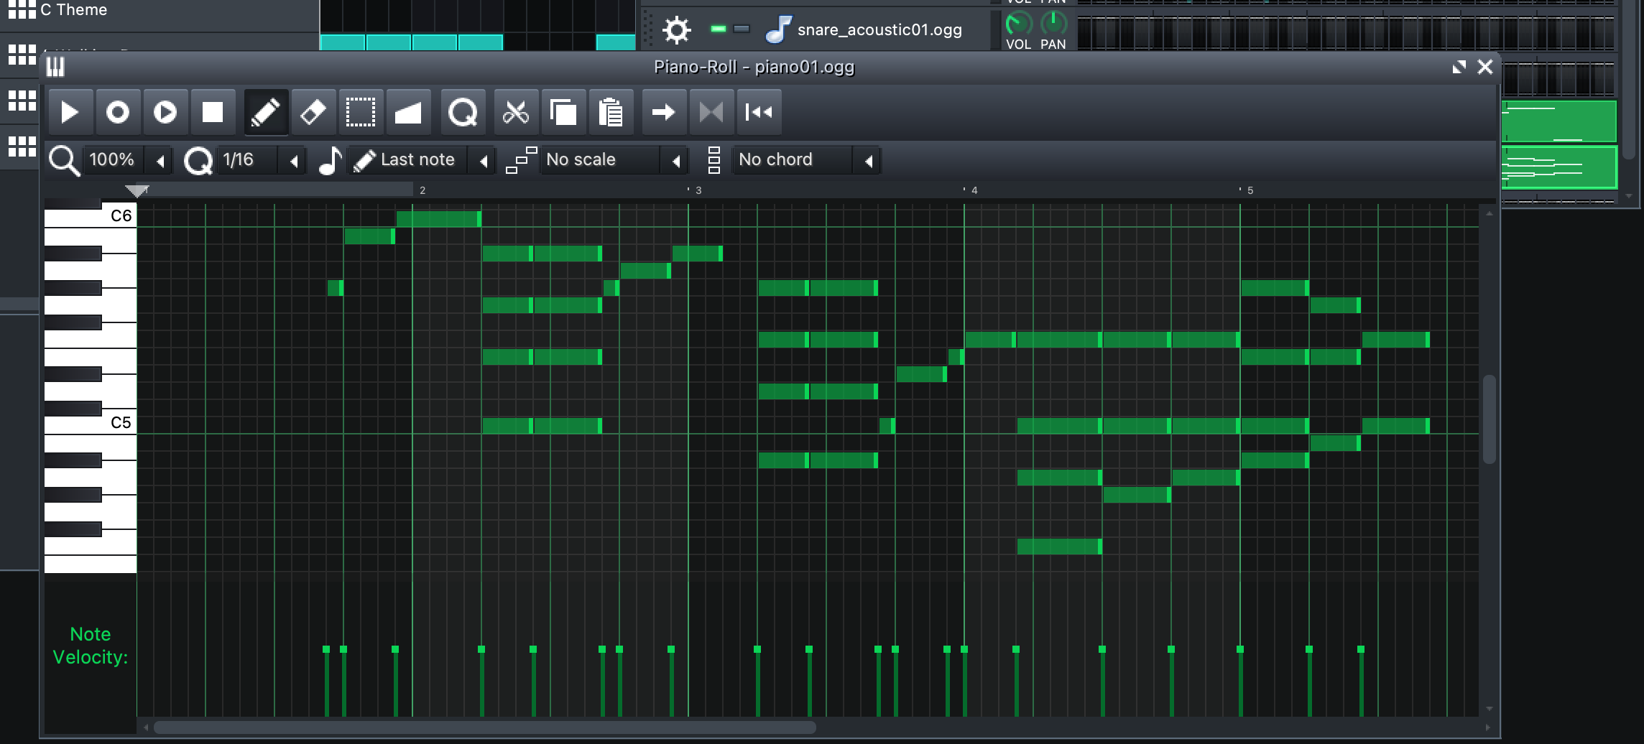Image resolution: width=1644 pixels, height=744 pixels.
Task: Open snare track settings gear icon
Action: pyautogui.click(x=676, y=30)
